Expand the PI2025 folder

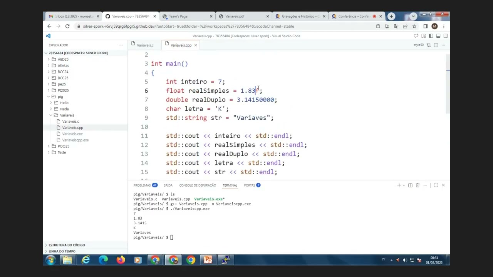click(x=63, y=90)
